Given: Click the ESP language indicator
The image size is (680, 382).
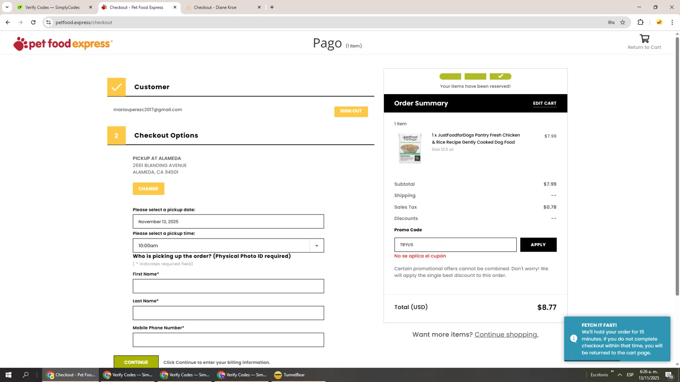Looking at the screenshot, I should (630, 375).
